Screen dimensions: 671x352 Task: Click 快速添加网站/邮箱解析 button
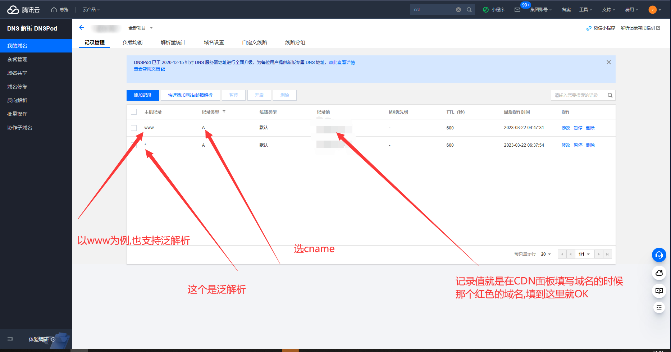pyautogui.click(x=190, y=95)
